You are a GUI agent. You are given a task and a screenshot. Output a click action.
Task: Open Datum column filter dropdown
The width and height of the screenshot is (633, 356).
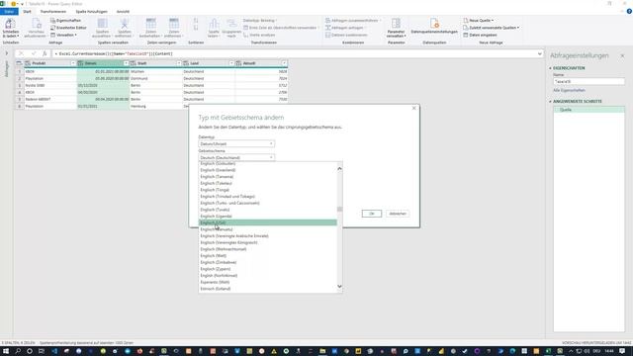(x=126, y=63)
